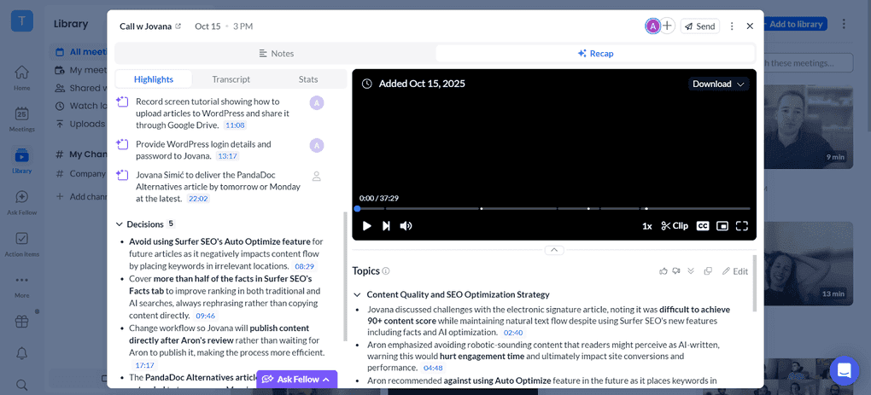This screenshot has width=871, height=395.
Task: Enter fullscreen video mode
Action: tap(741, 226)
